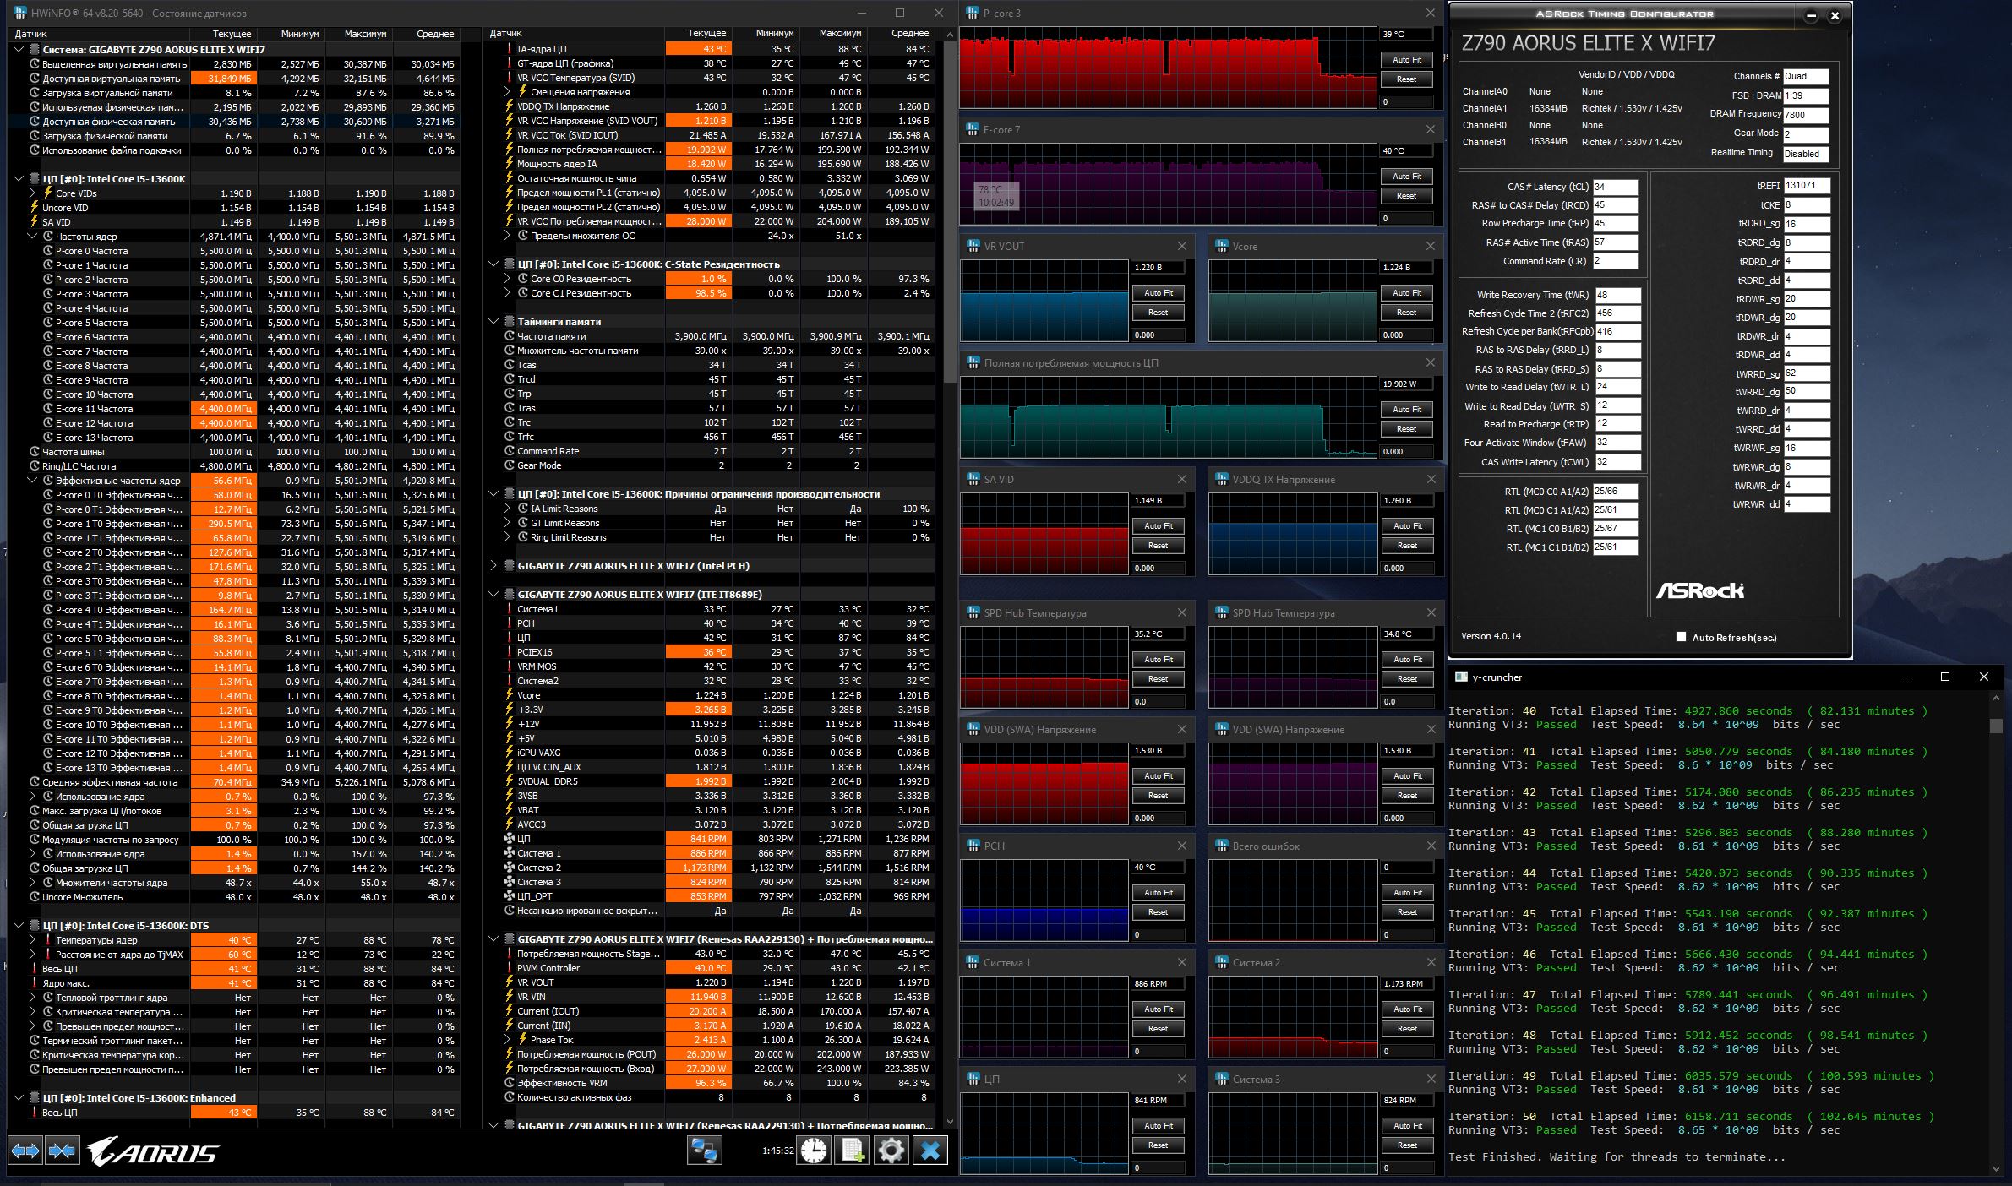Collapse the Тайминги памяти section
2012x1186 pixels.
493,322
